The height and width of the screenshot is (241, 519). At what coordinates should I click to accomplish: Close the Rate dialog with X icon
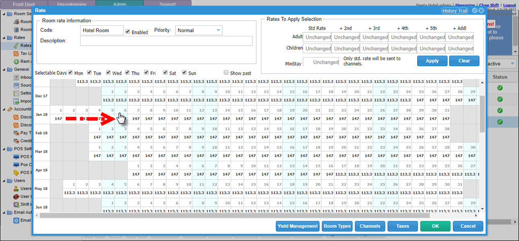click(481, 11)
